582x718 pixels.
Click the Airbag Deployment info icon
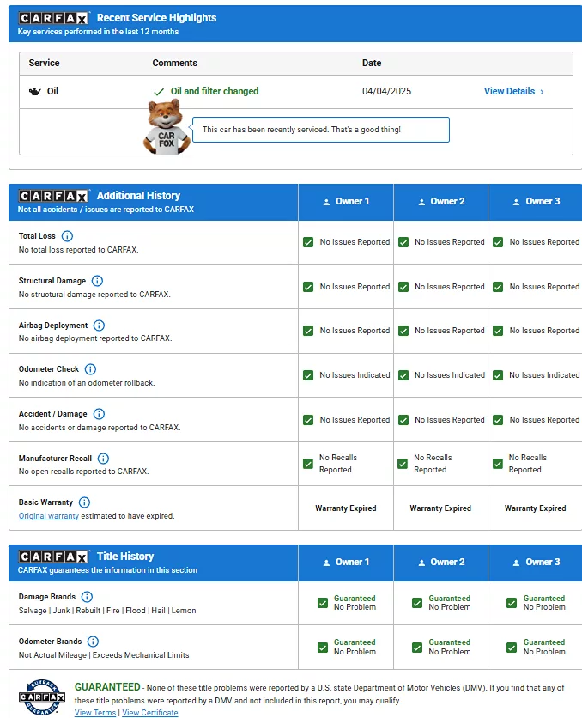coord(99,326)
